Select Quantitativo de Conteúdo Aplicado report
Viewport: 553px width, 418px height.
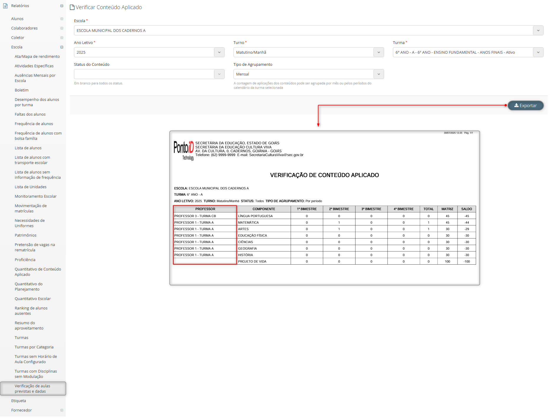(x=38, y=272)
